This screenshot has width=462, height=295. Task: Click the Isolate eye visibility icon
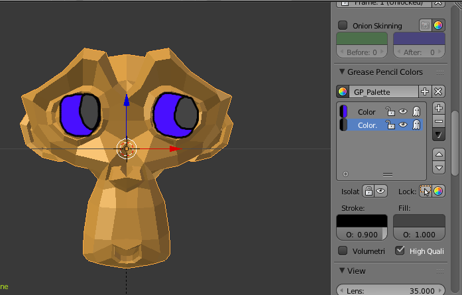(x=380, y=192)
